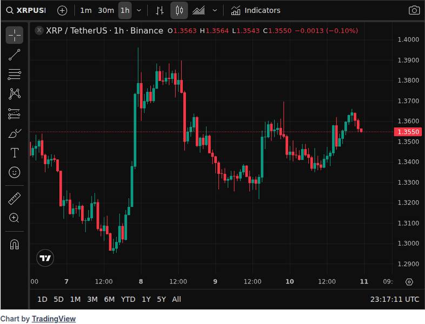Click the date label 10 on time axis
Screen dimensions: 425x324
[289, 281]
